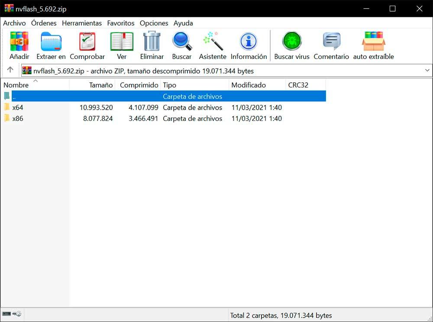The image size is (433, 322).
Task: Click status text 'Total 2 carpetas'
Action: tap(253, 315)
